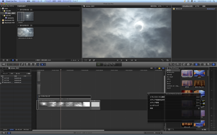The height and width of the screenshot is (135, 217).
Task: Open the 編集 menu
Action: pyautogui.click(x=28, y=1)
